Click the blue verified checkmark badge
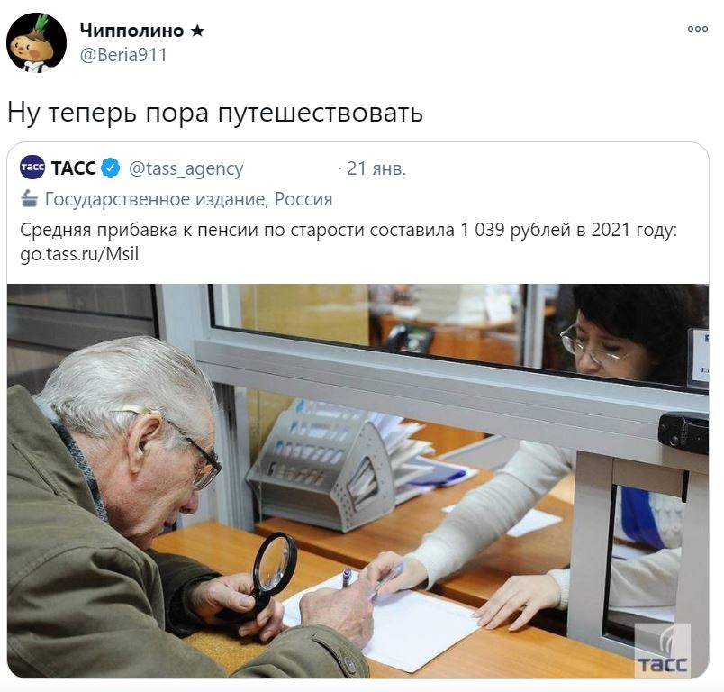The width and height of the screenshot is (724, 692). click(x=110, y=168)
